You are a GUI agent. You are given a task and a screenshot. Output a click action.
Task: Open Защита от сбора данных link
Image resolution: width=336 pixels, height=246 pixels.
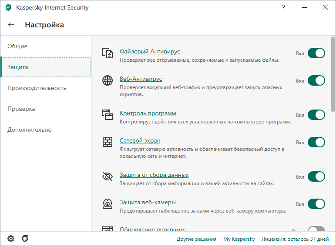pos(154,175)
